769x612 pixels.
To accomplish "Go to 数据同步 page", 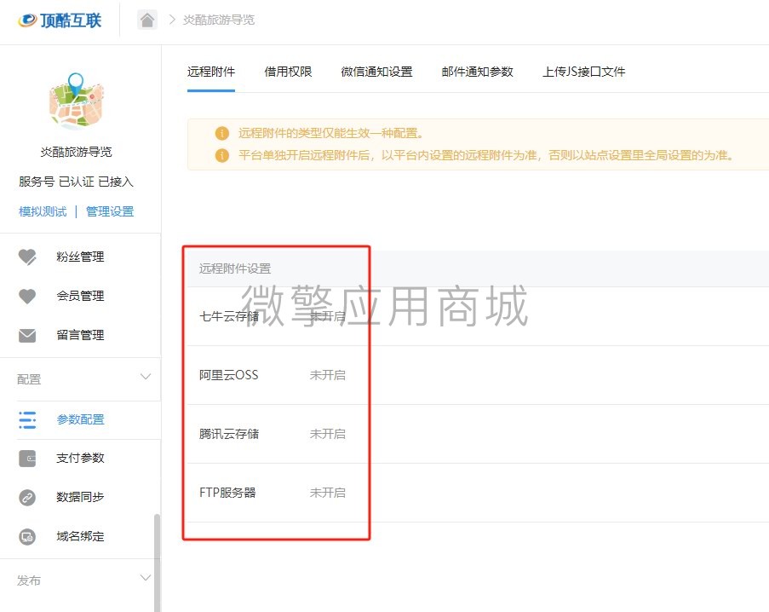I will 80,497.
